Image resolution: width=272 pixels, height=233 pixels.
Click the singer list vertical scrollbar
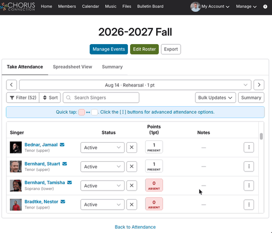[261, 137]
